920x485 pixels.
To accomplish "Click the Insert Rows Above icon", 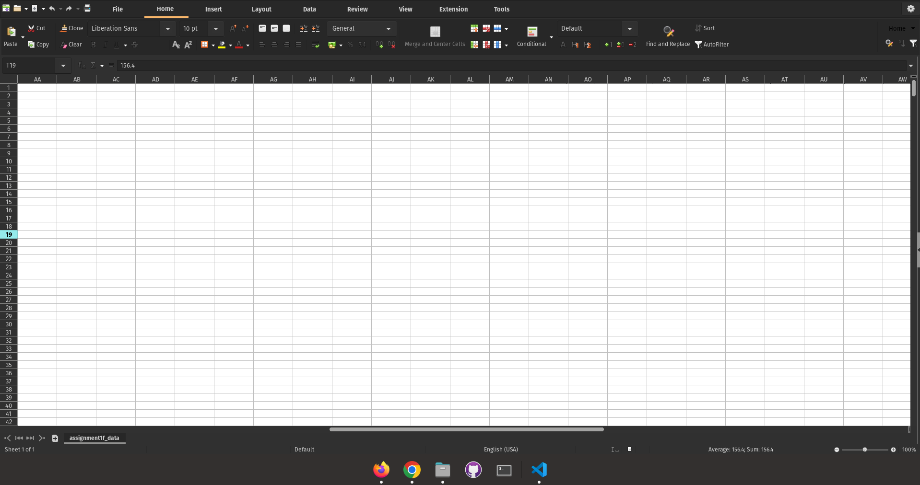I will tap(474, 29).
